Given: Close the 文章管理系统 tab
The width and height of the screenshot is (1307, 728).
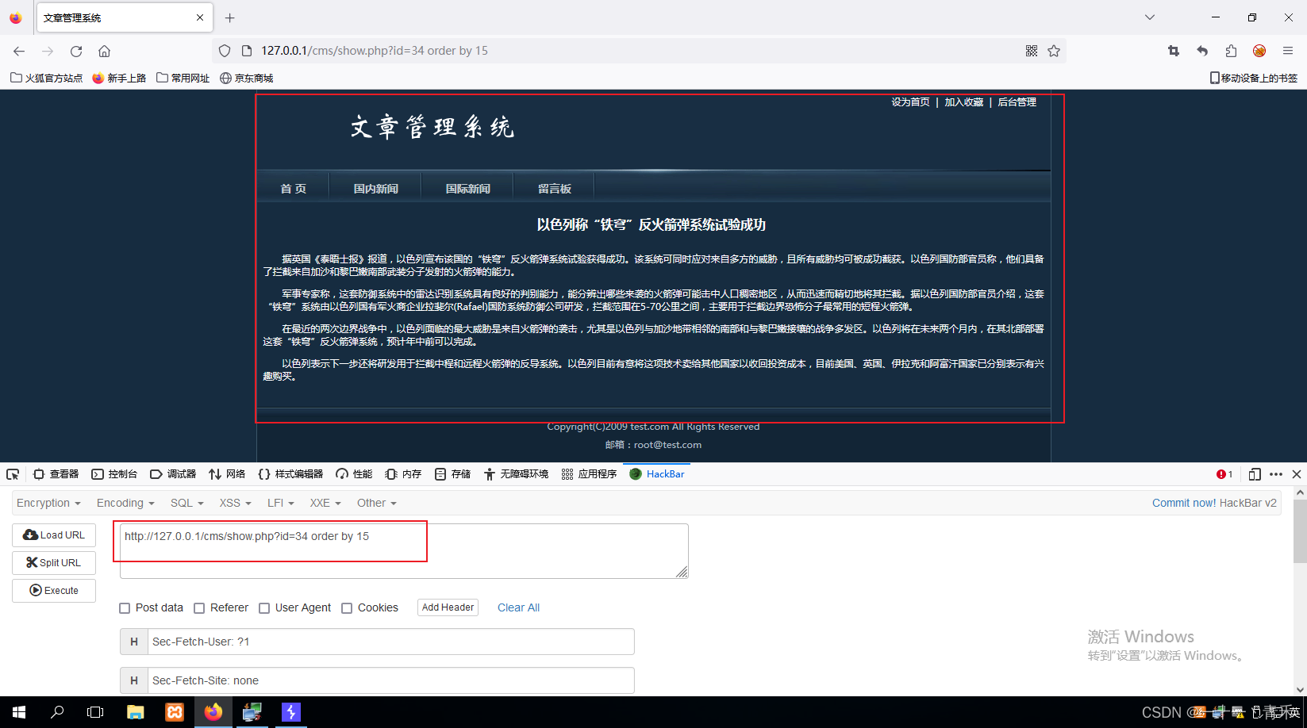Looking at the screenshot, I should 200,17.
